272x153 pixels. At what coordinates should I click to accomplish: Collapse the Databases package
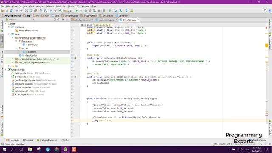(x=16, y=41)
